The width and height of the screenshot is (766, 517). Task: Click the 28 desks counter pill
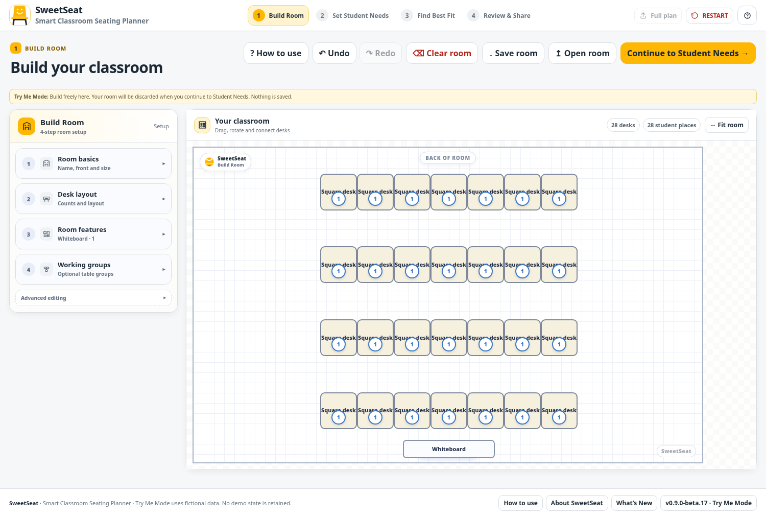623,125
